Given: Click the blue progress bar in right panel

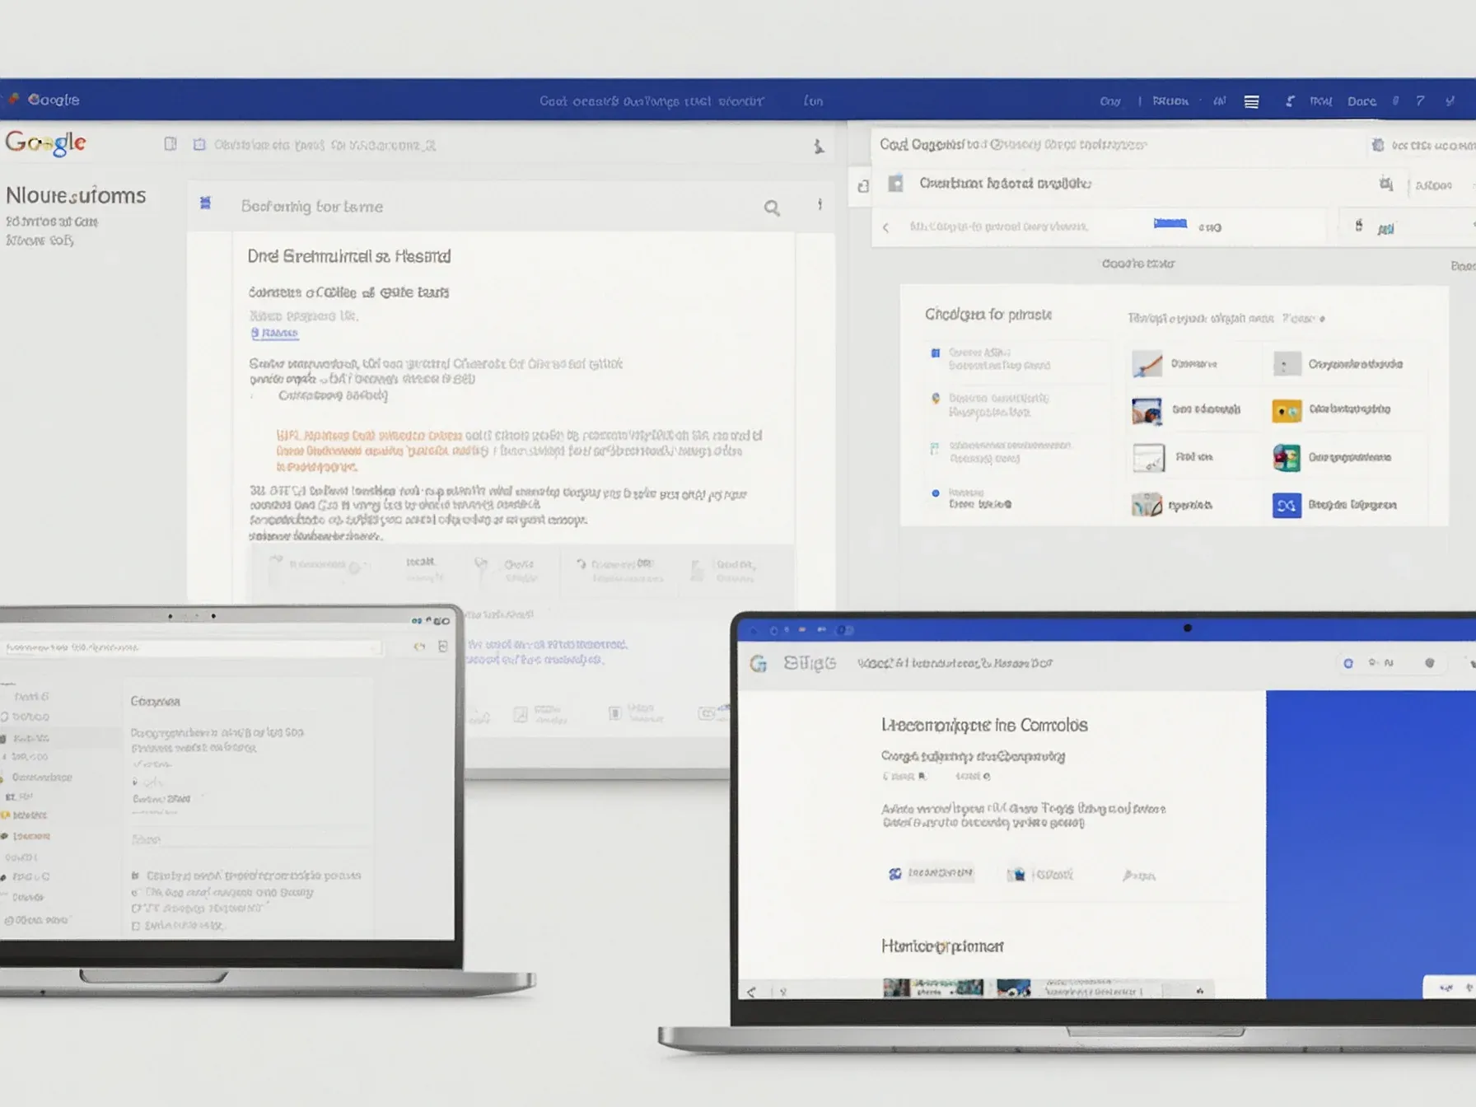Looking at the screenshot, I should (1170, 223).
